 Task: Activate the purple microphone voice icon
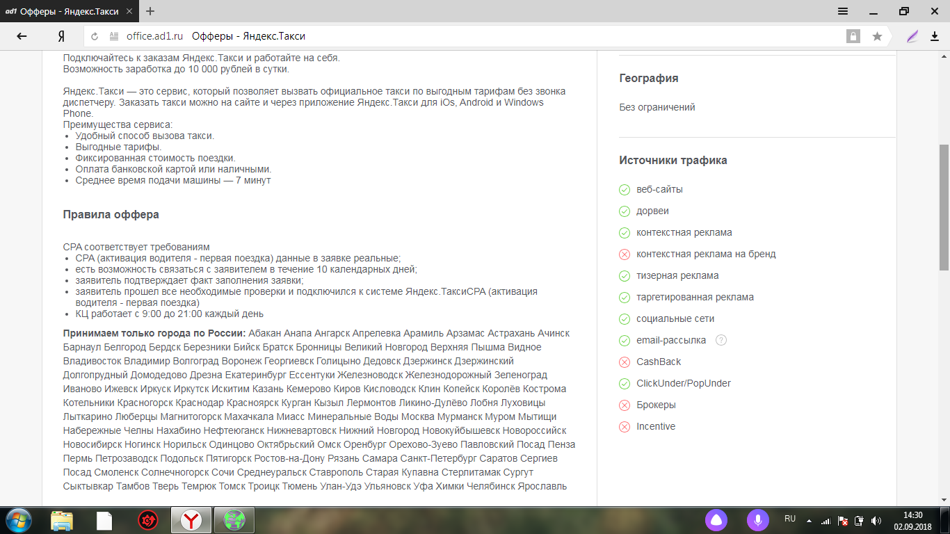pos(758,520)
